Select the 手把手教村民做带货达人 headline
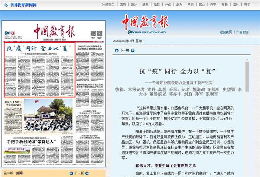Image resolution: width=260 pixels, height=177 pixels. click(x=32, y=142)
